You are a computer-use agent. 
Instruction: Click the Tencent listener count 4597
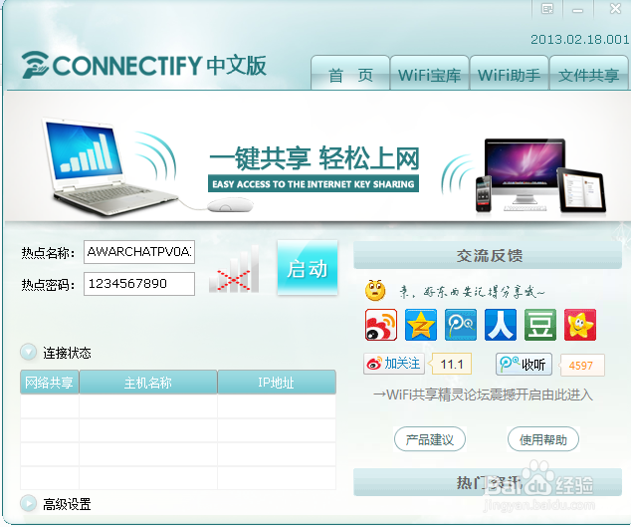click(x=581, y=365)
